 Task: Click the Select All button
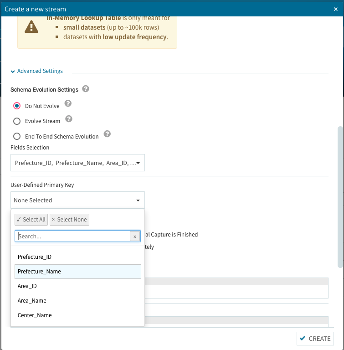tap(31, 220)
